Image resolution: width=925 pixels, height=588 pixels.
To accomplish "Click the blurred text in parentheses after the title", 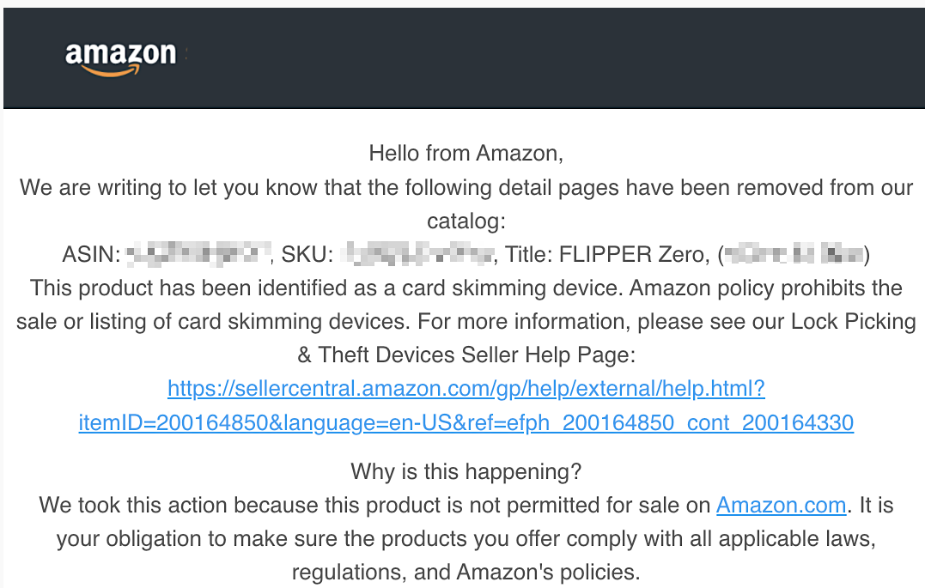I will coord(794,254).
